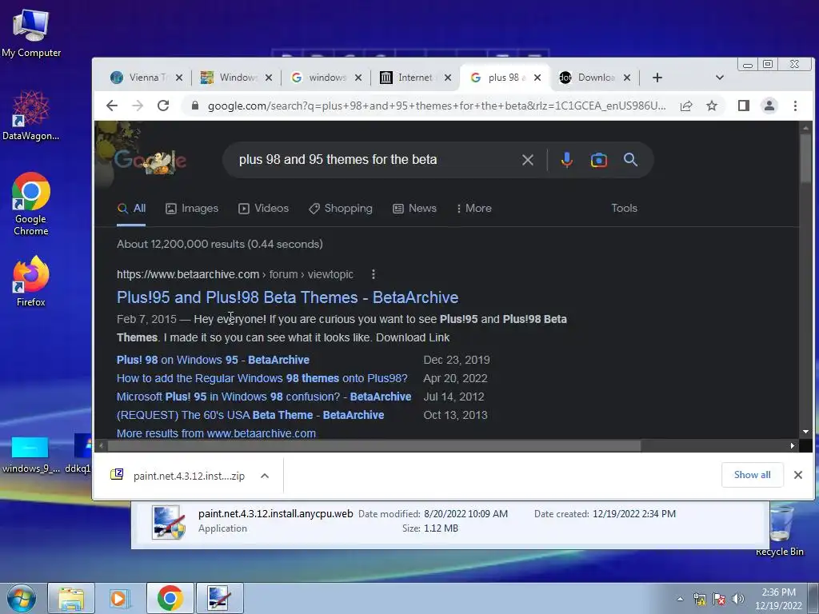Open Action Center flag icon
The width and height of the screenshot is (819, 614).
(719, 600)
